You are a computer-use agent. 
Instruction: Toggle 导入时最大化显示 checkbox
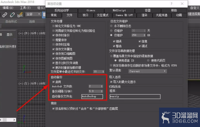coord(111,82)
